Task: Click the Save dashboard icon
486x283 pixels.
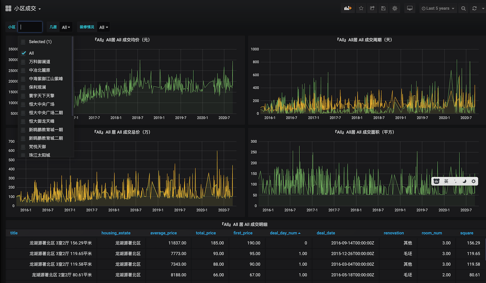Action: click(383, 9)
